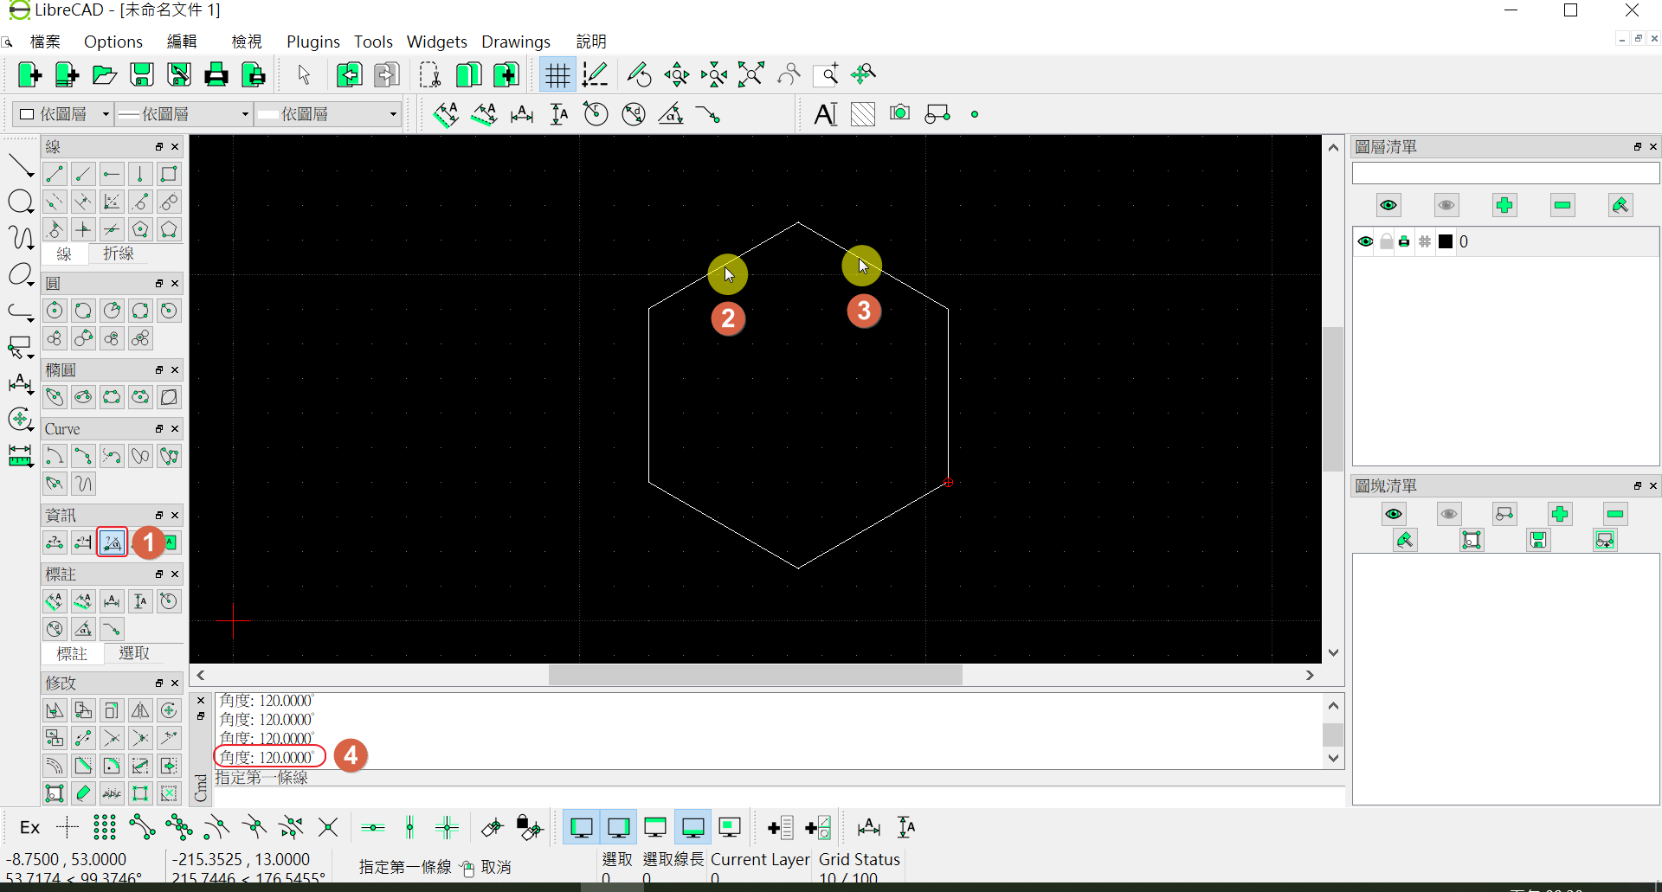The image size is (1662, 892).
Task: Zoom out of the drawing
Action: (x=714, y=75)
